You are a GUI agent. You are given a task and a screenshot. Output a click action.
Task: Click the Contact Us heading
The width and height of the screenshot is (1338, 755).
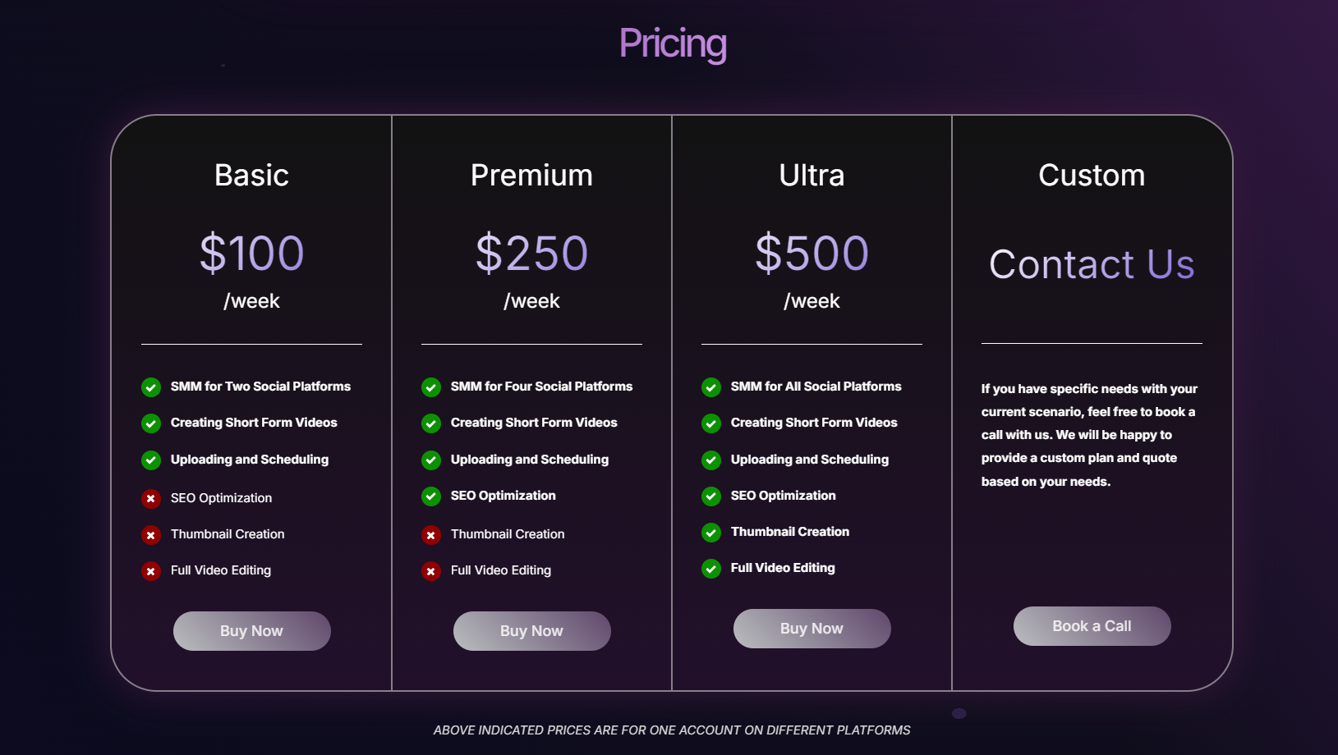pyautogui.click(x=1092, y=264)
